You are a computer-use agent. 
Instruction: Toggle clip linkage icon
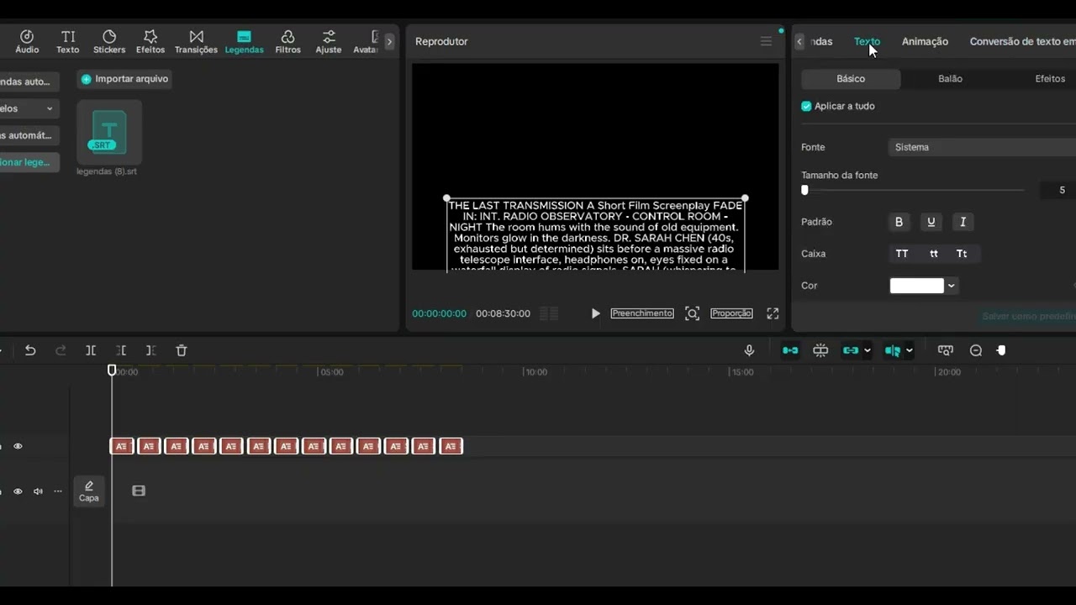tap(851, 350)
